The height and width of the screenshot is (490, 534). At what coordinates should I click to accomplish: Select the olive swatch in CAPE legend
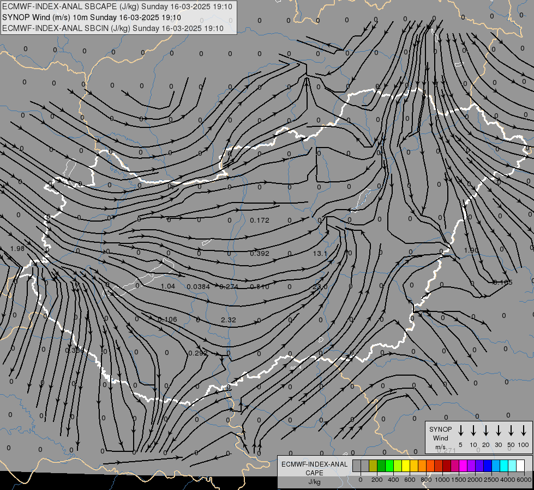pyautogui.click(x=373, y=465)
